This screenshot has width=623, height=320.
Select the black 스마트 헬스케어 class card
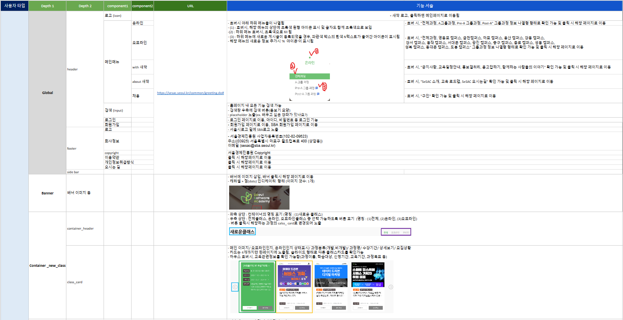tap(368, 286)
